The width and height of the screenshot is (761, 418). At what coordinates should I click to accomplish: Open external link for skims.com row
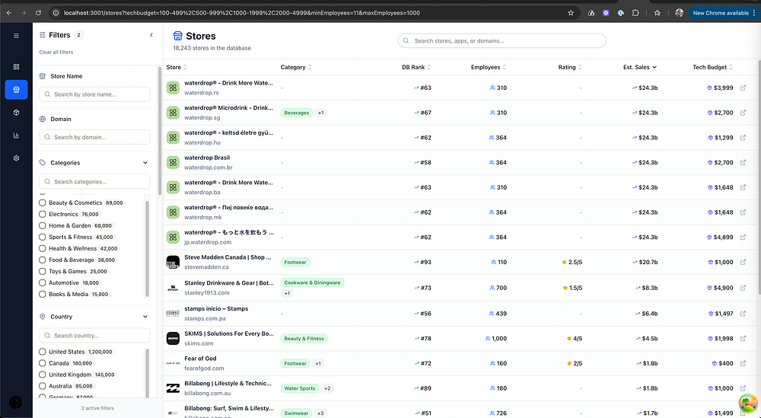coord(743,338)
